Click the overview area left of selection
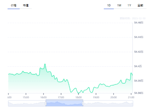Image resolution: width=148 pixels, height=110 pixels. coord(27,103)
